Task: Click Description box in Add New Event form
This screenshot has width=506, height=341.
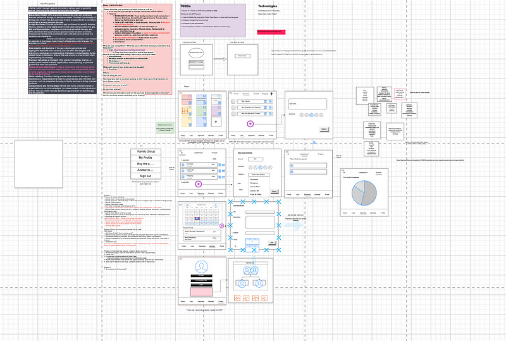Action: (261, 222)
